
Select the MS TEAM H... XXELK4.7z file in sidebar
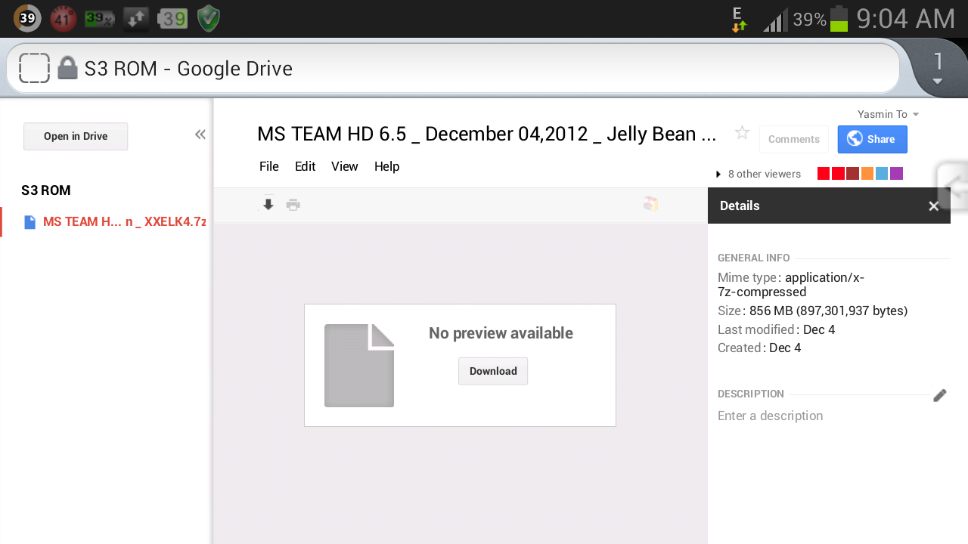click(123, 222)
